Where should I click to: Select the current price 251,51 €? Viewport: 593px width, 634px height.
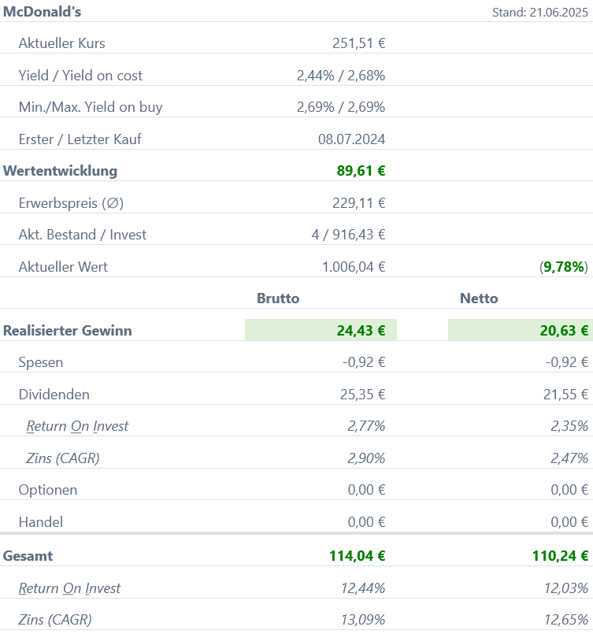358,43
